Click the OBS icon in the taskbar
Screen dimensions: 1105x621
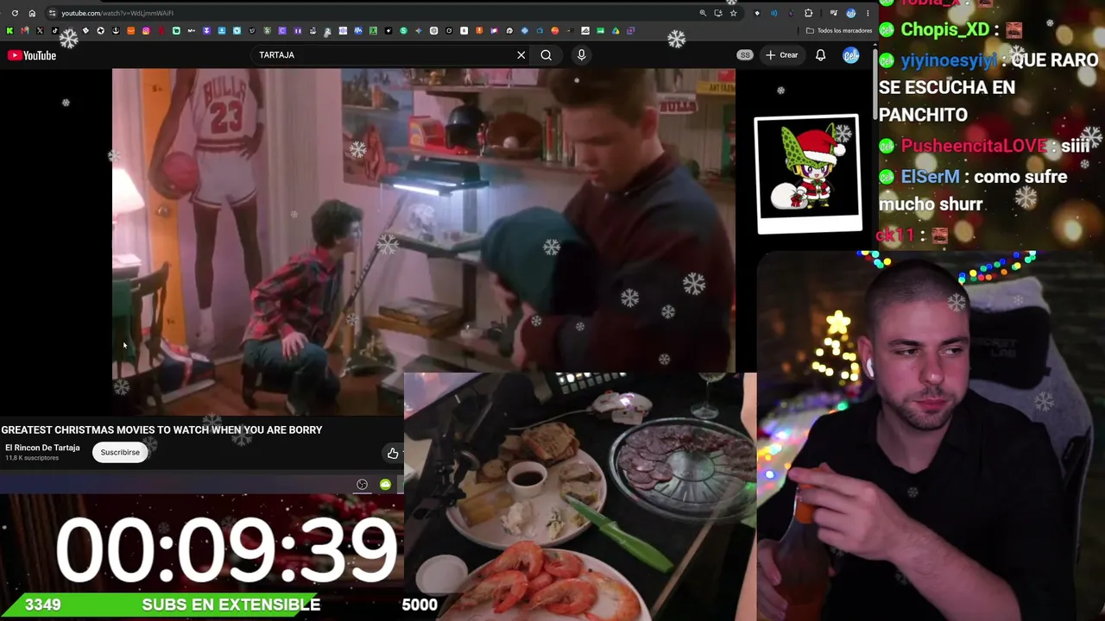(x=362, y=485)
